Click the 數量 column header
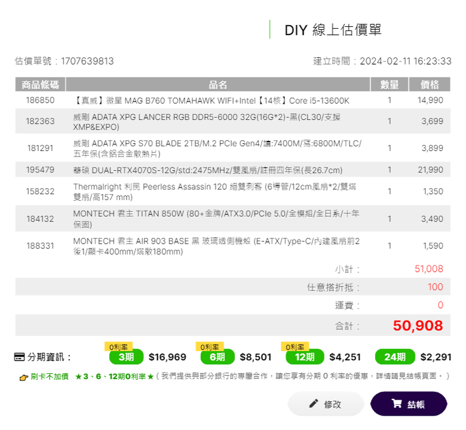 point(390,85)
